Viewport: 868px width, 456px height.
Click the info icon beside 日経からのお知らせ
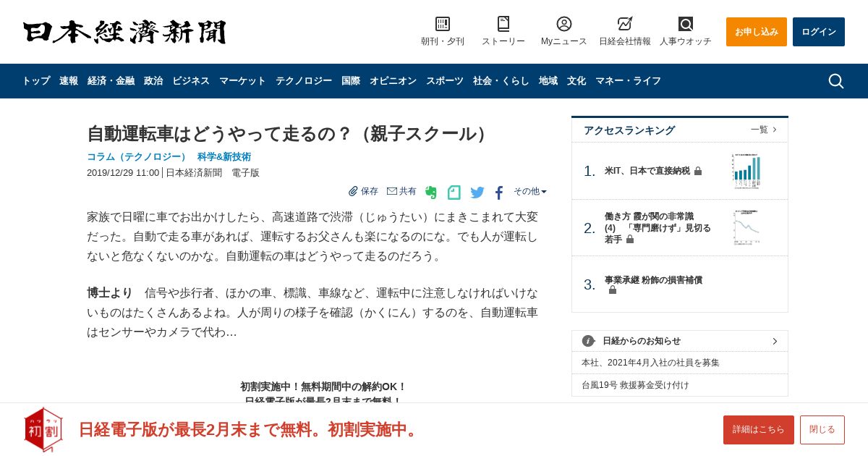point(588,341)
